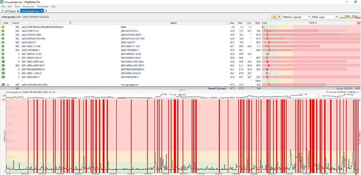
Task: Click the hop 8 green circle
Action: pos(3,54)
